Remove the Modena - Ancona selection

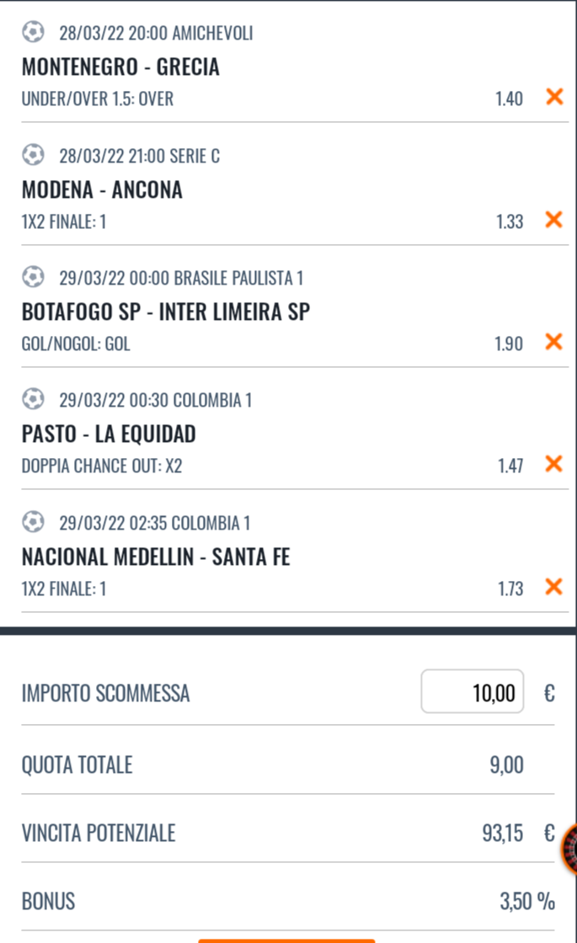click(x=554, y=220)
